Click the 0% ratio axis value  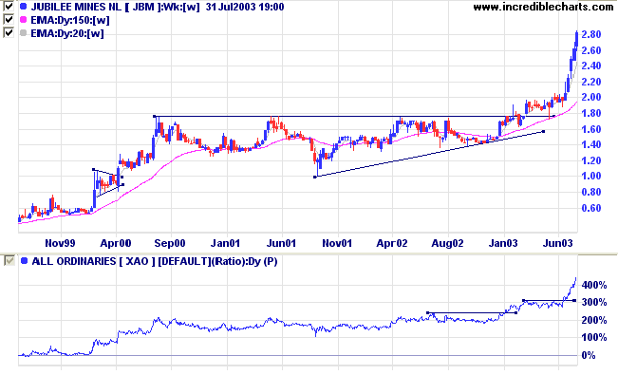589,355
